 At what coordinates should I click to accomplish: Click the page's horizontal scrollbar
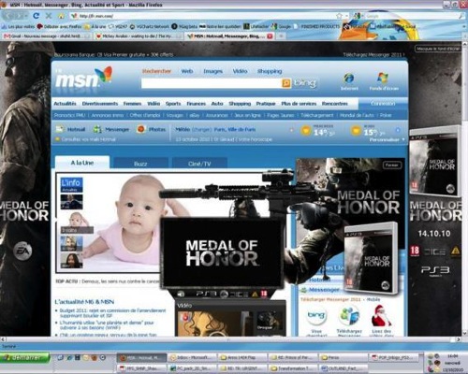[x=230, y=339]
